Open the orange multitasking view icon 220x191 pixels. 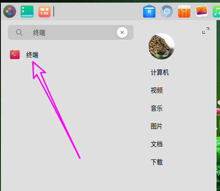(45, 11)
